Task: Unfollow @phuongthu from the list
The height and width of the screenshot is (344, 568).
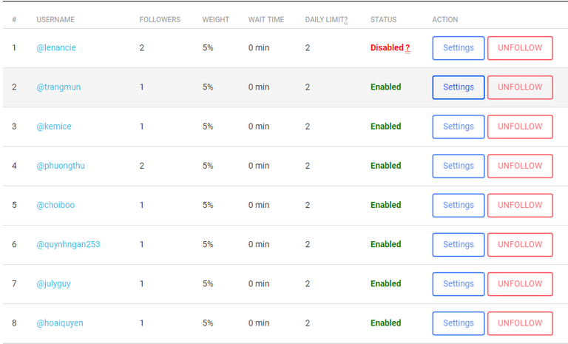Action: (x=520, y=166)
